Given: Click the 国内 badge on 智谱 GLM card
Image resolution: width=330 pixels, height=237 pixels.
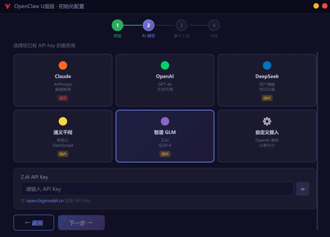Looking at the screenshot, I should (165, 154).
